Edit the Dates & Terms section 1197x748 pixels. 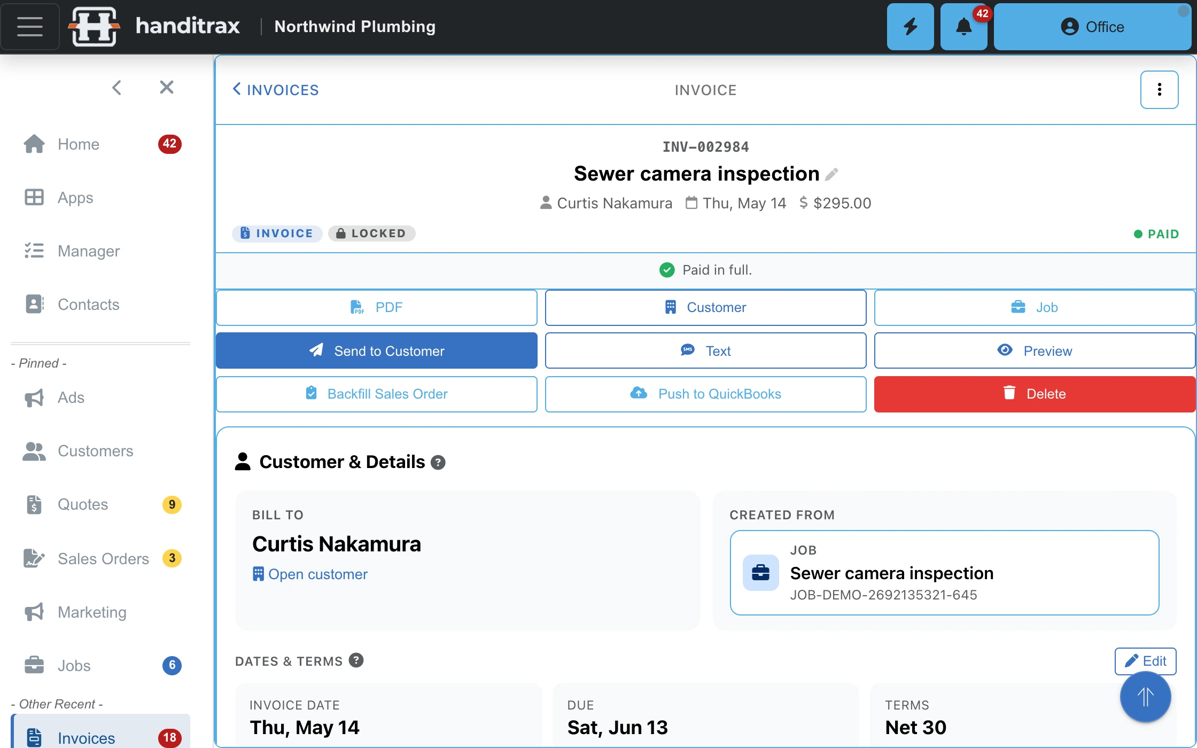pos(1145,661)
